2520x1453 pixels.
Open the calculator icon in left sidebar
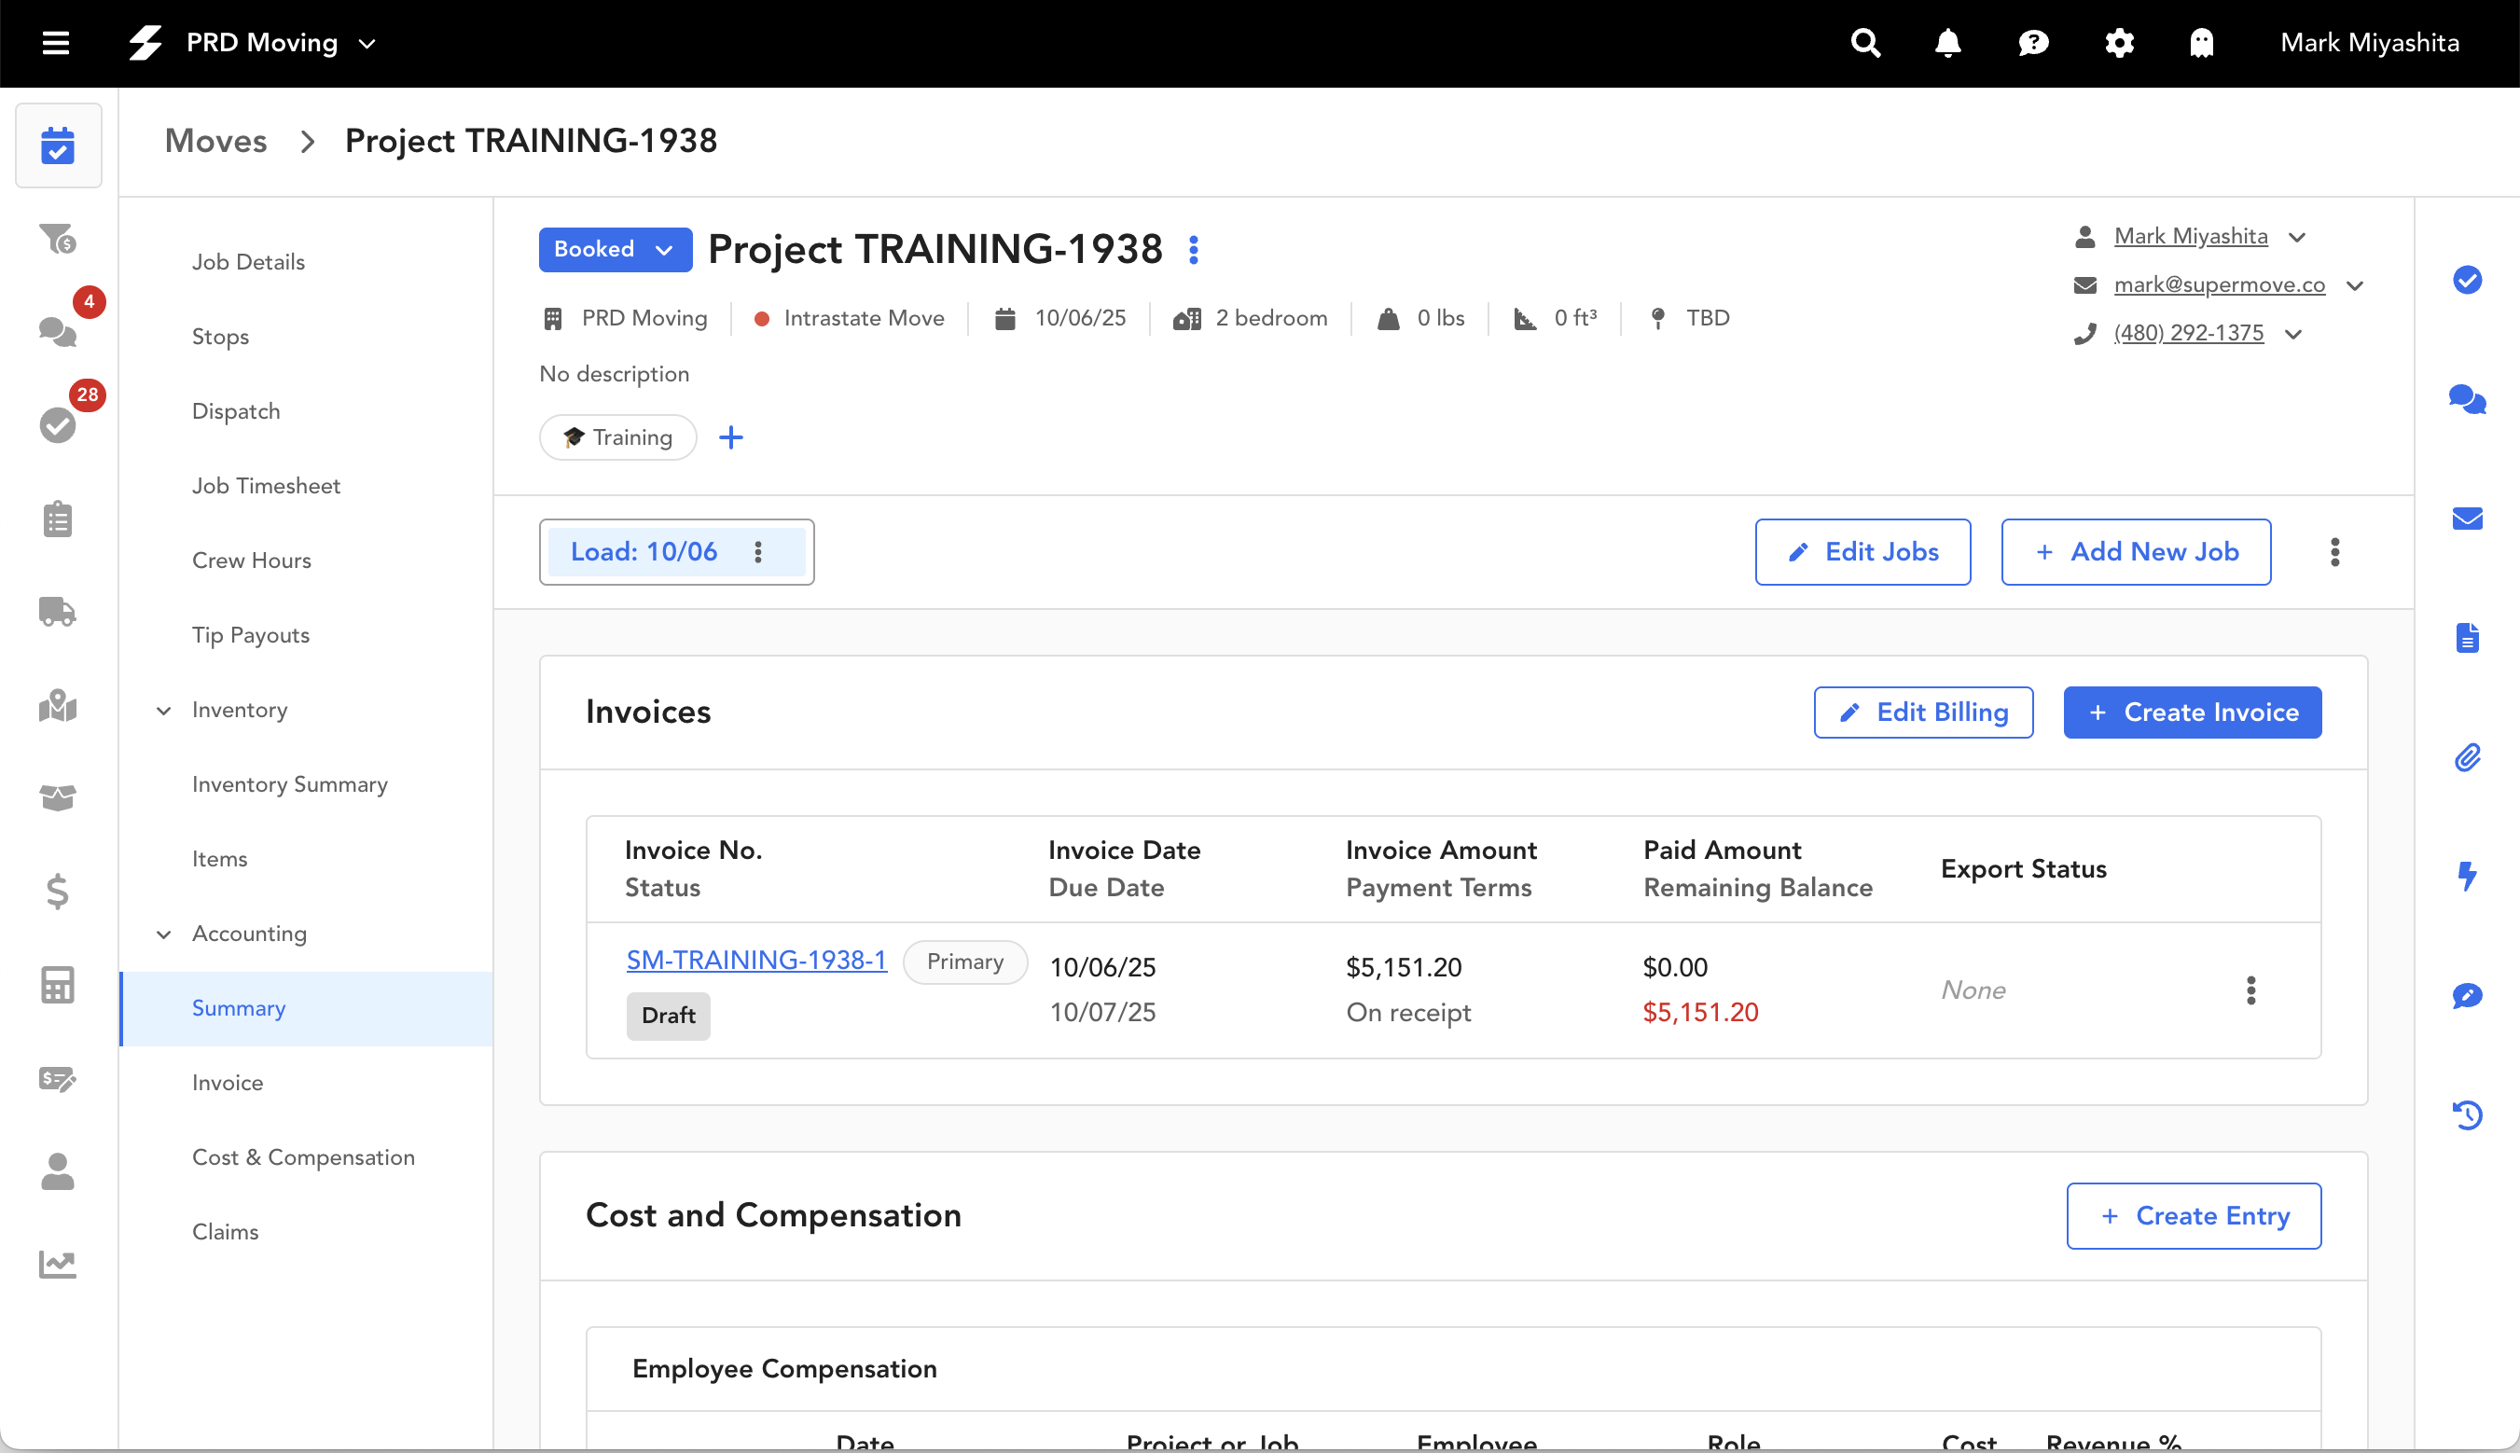point(57,984)
